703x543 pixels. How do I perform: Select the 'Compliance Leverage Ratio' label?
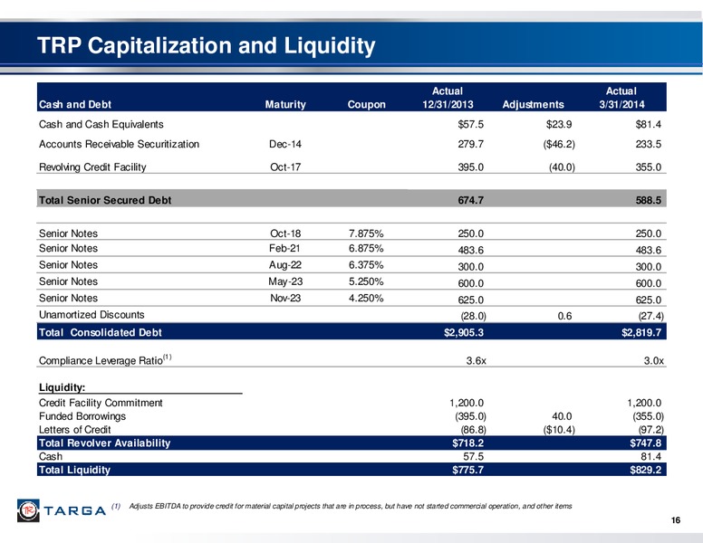[105, 360]
